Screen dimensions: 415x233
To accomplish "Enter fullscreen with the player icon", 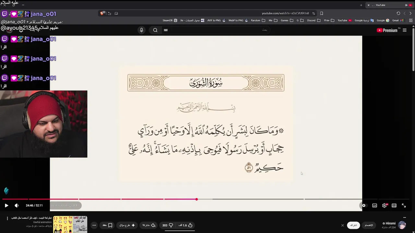I will (404, 205).
